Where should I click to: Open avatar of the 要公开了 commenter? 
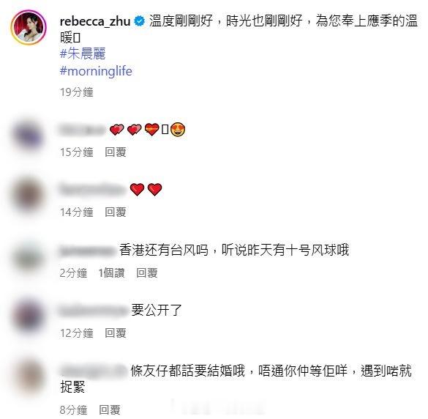click(x=28, y=316)
